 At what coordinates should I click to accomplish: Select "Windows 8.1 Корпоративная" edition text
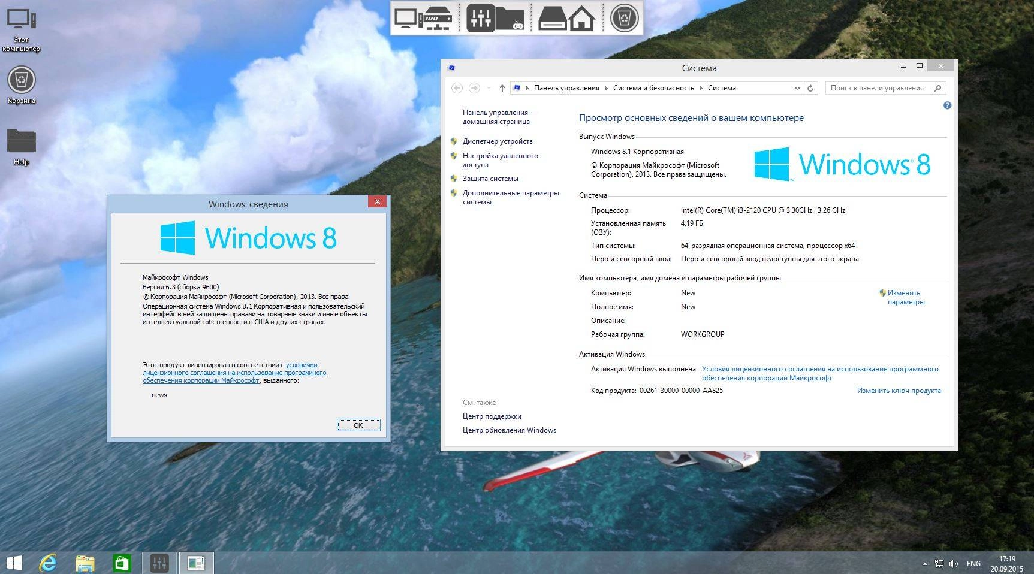(x=637, y=152)
